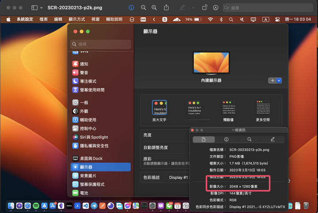
Task: Switch to the more info inspector tab
Action: click(x=226, y=139)
